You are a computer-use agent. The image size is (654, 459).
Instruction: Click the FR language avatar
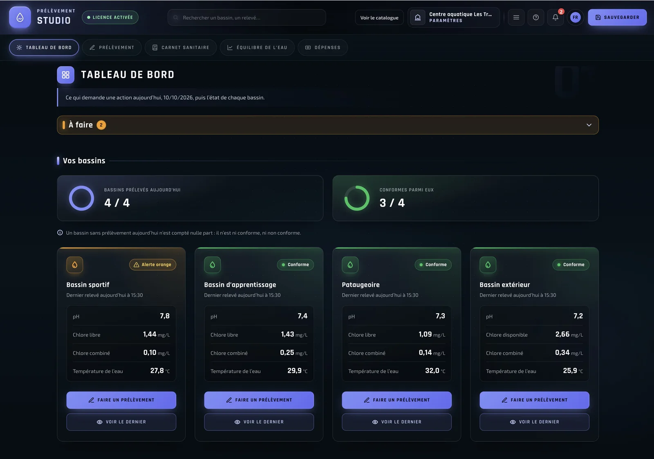pyautogui.click(x=575, y=18)
